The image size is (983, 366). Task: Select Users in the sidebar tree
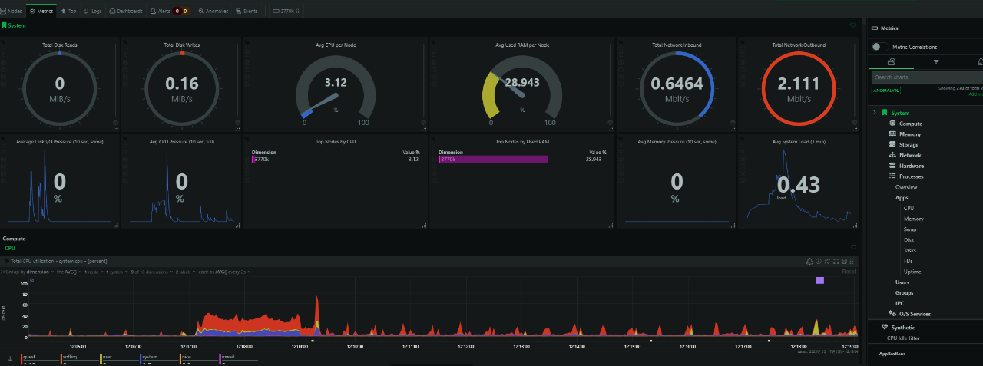point(902,282)
